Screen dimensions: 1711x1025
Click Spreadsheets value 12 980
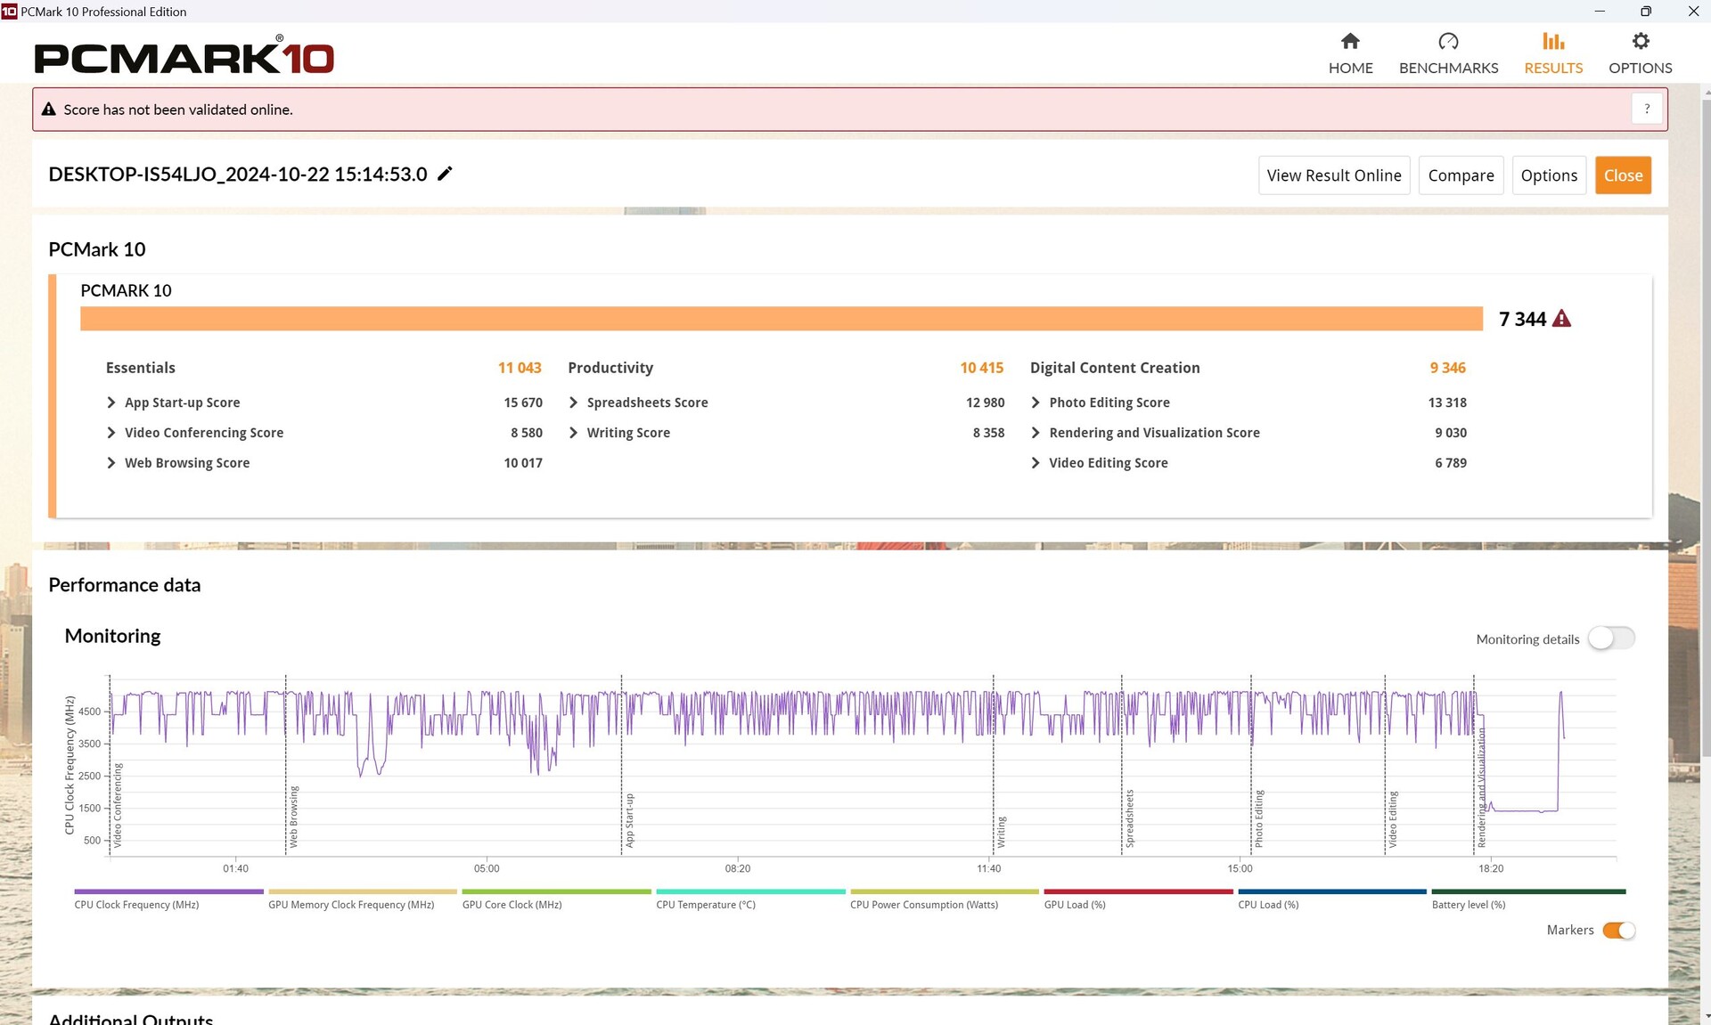985,403
